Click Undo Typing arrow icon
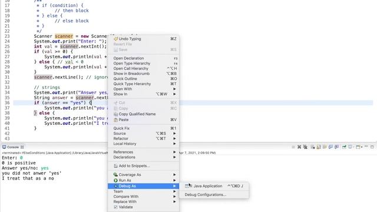Image resolution: width=377 pixels, height=212 pixels. point(115,39)
